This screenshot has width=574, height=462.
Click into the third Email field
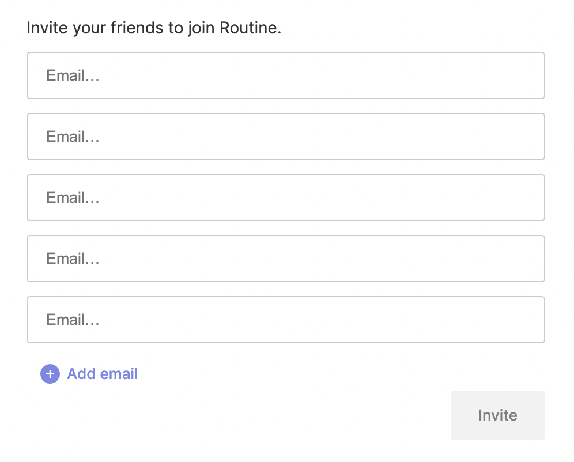click(x=285, y=198)
